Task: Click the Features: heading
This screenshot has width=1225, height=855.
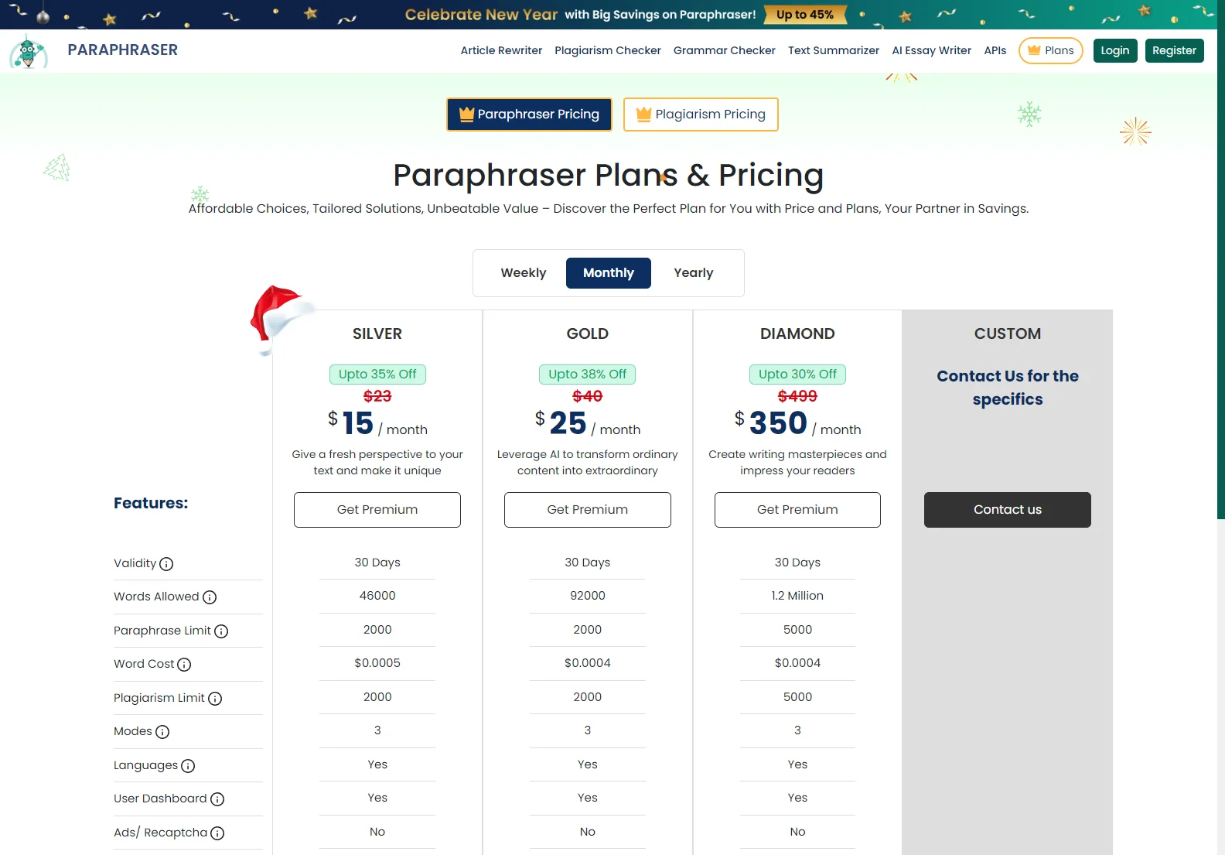Action: click(151, 504)
